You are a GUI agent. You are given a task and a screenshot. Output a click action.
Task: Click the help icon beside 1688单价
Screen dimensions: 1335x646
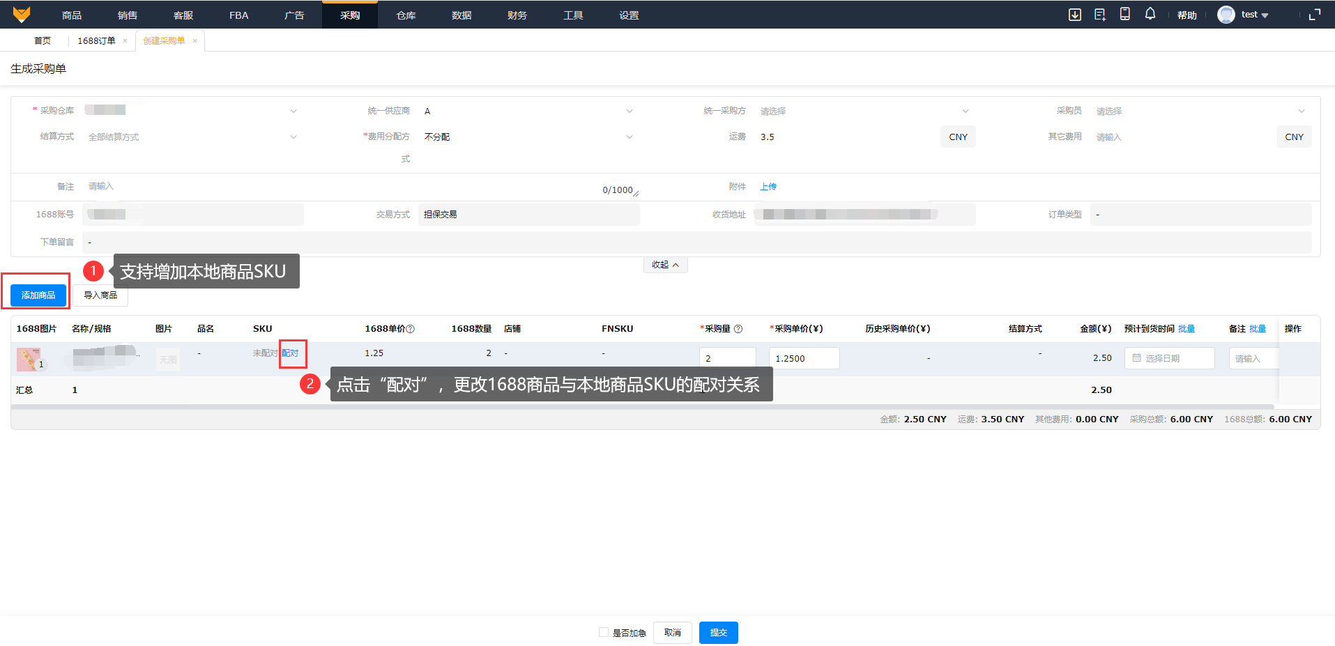coord(411,329)
